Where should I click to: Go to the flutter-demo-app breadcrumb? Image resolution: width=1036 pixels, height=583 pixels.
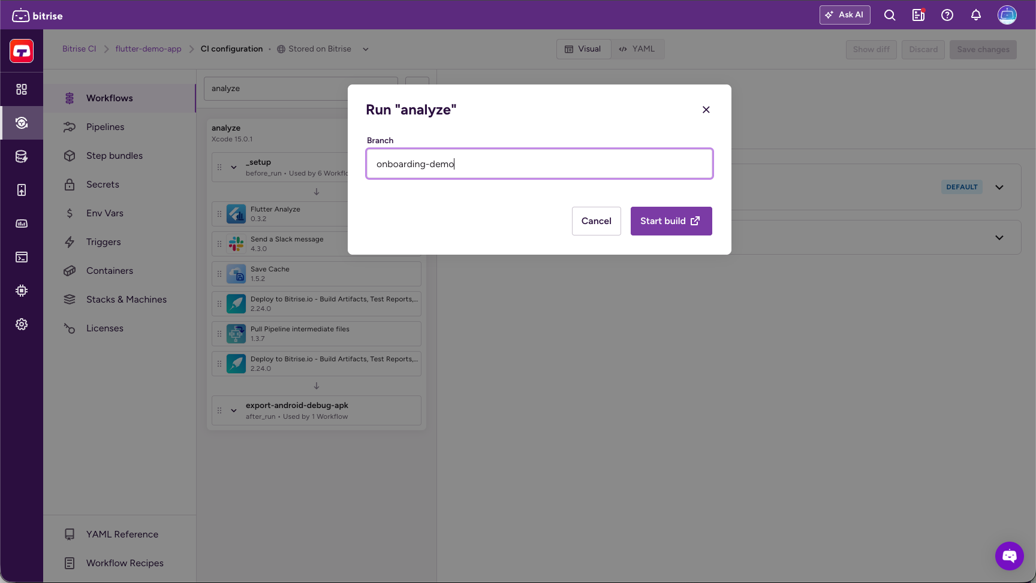pyautogui.click(x=148, y=49)
